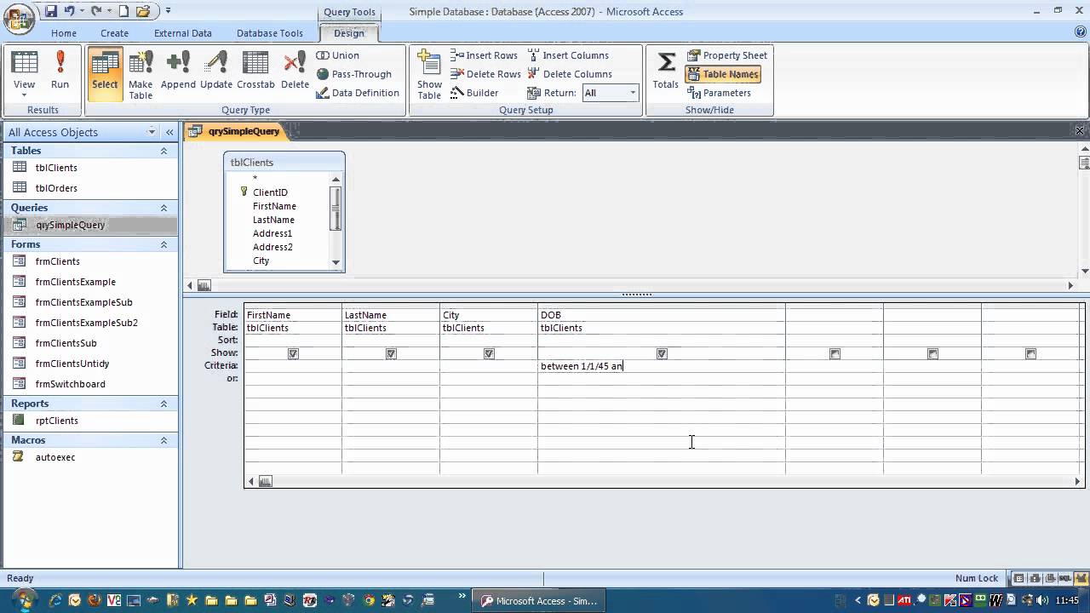The image size is (1090, 613).
Task: Click scroll-down arrow in tblClients field list
Action: [336, 262]
